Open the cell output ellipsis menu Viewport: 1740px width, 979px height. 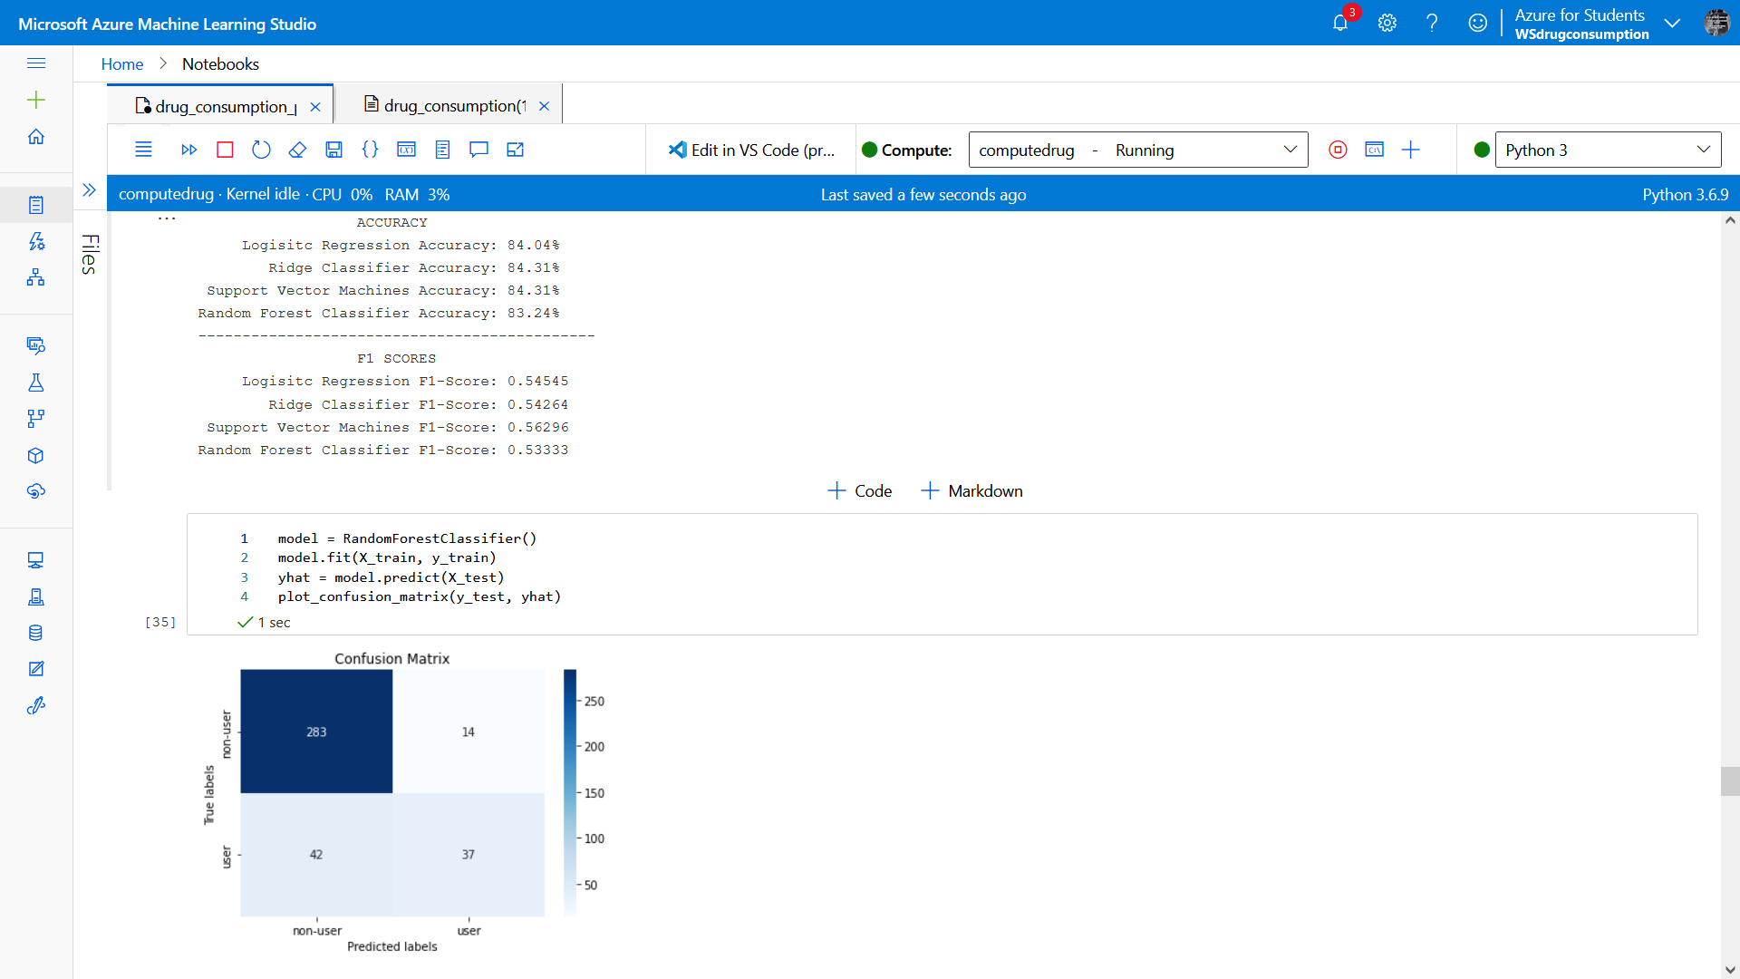point(167,218)
